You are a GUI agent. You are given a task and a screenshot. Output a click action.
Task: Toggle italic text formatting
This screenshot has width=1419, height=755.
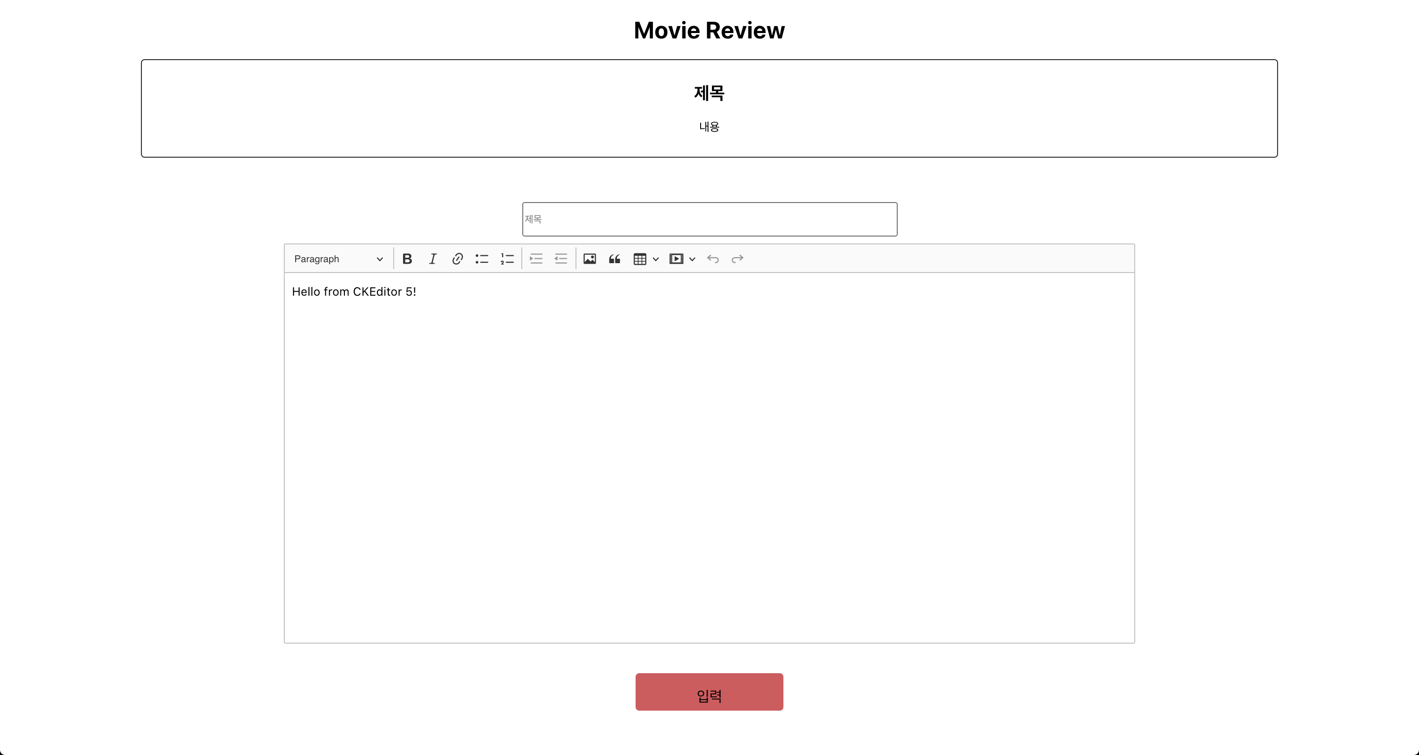433,259
